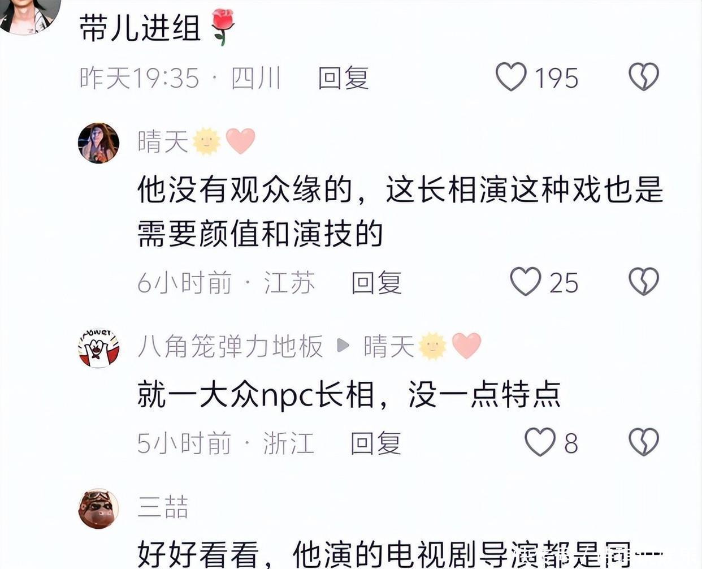The height and width of the screenshot is (569, 702).
Task: Like the 带儿进组 comment with 195 likes
Action: (x=512, y=77)
